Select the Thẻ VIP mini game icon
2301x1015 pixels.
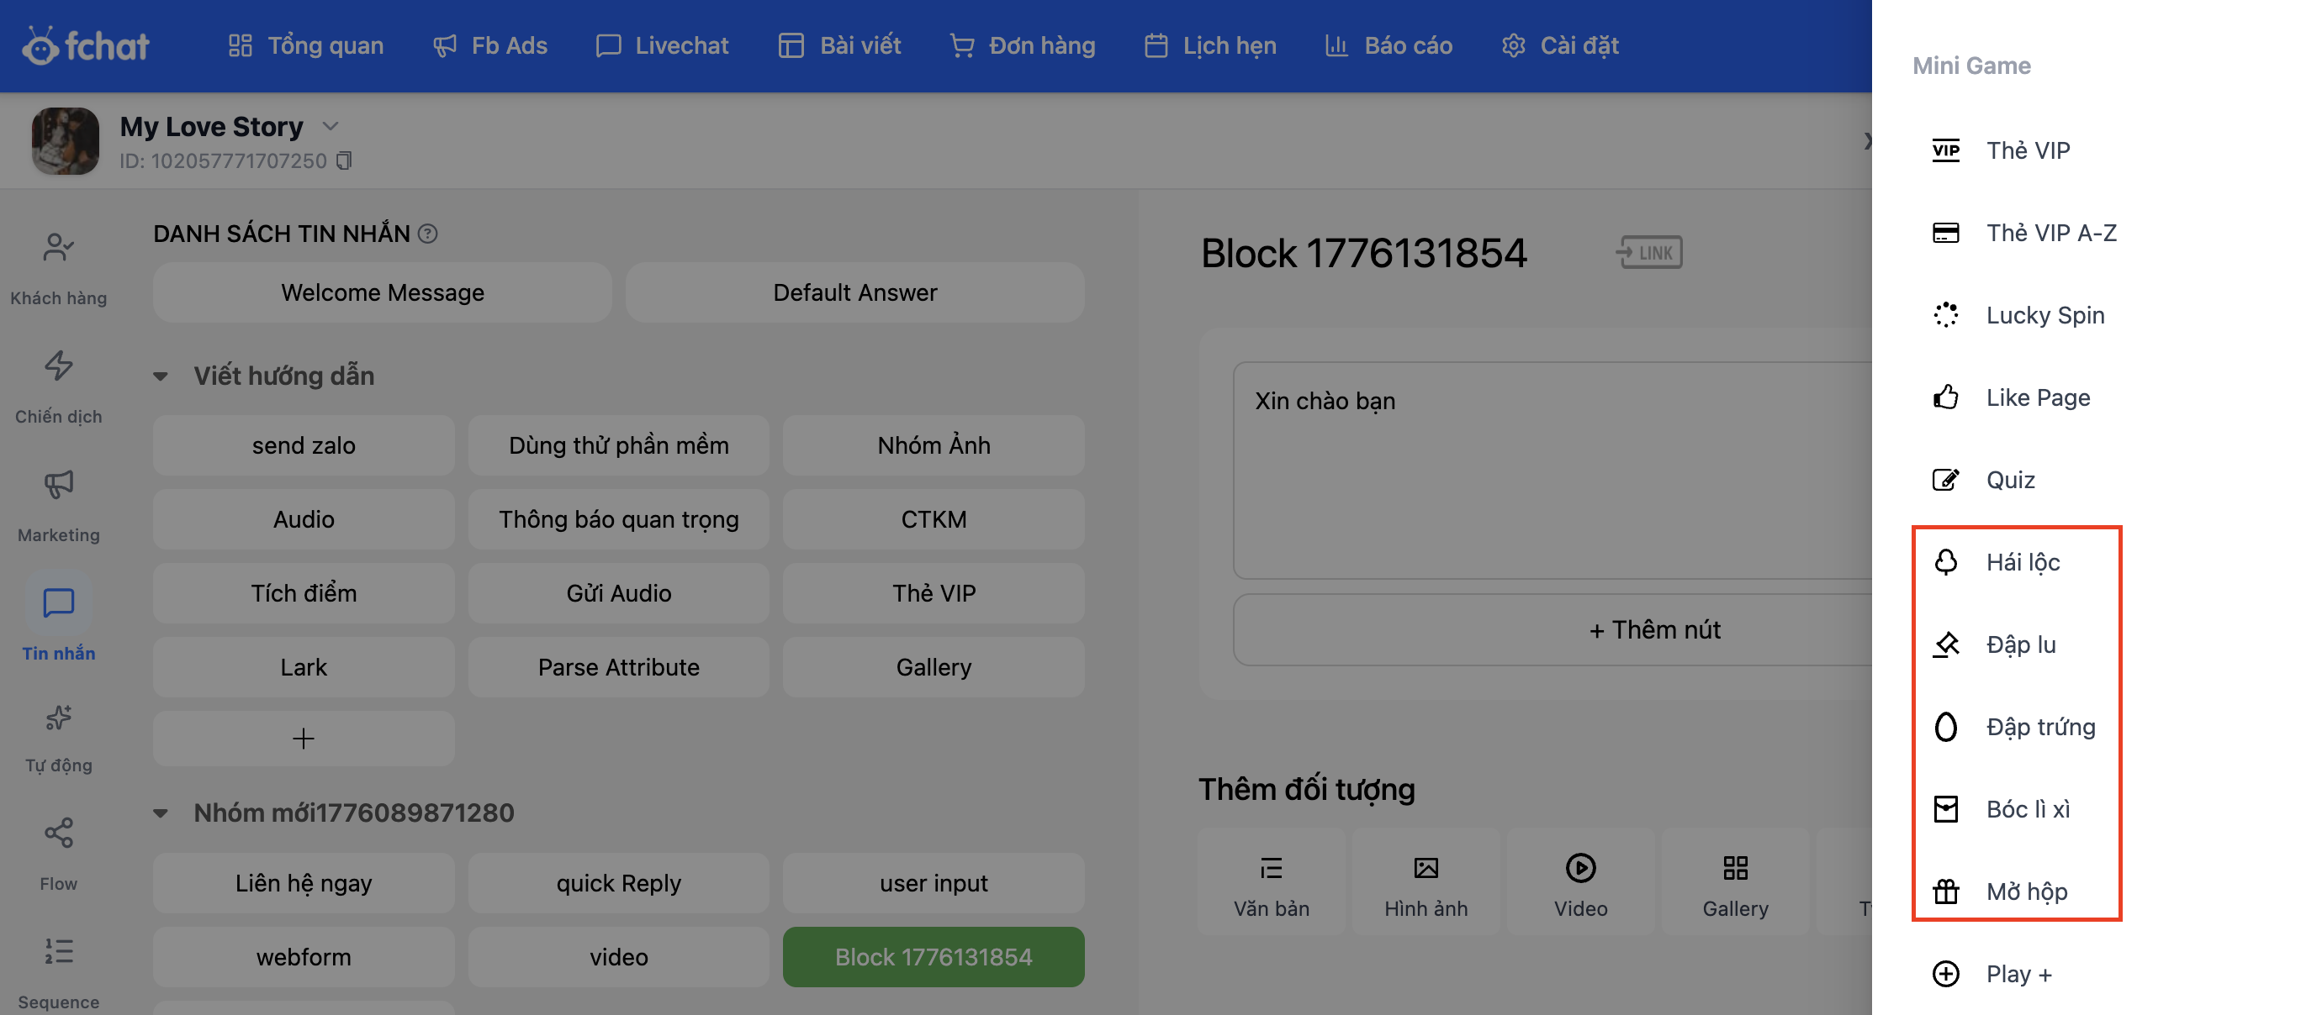(1945, 150)
